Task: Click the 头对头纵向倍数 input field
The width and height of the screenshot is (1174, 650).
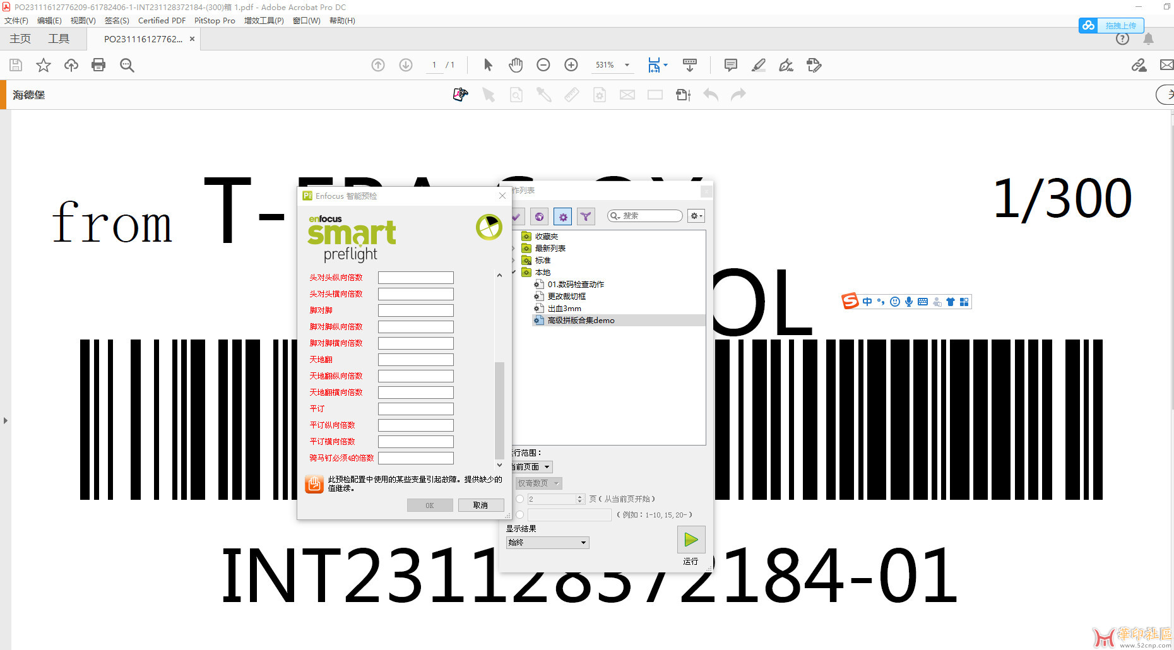Action: (416, 278)
